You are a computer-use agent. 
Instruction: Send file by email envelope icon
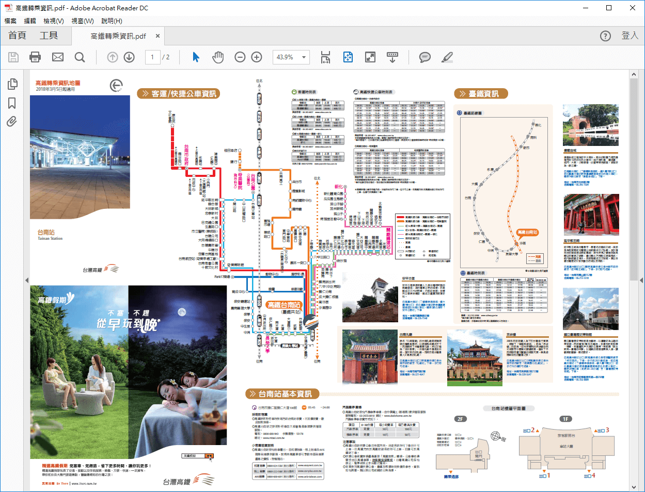[58, 57]
